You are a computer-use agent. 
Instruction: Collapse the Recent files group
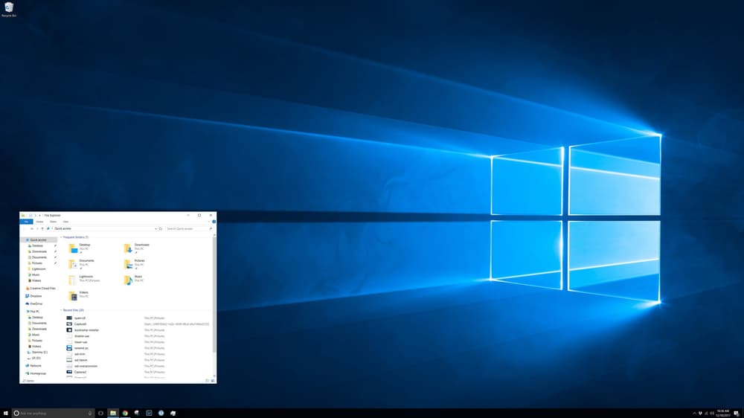point(61,310)
